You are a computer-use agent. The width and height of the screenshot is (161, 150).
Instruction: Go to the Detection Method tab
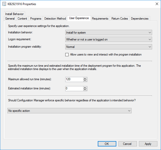click(55, 19)
